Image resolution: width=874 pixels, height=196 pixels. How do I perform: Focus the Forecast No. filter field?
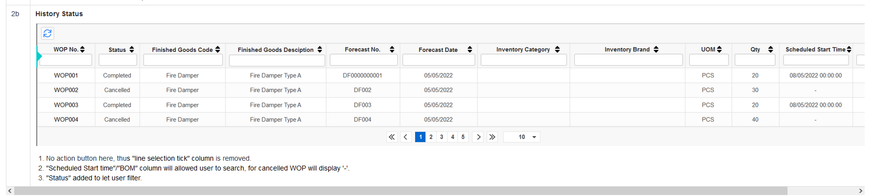coord(364,60)
